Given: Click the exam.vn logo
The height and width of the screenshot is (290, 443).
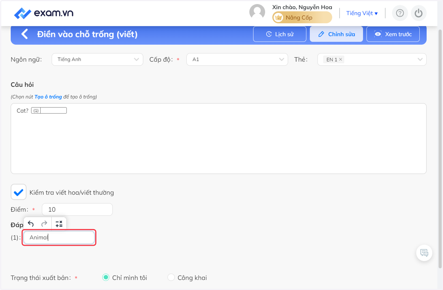Looking at the screenshot, I should [x=44, y=13].
